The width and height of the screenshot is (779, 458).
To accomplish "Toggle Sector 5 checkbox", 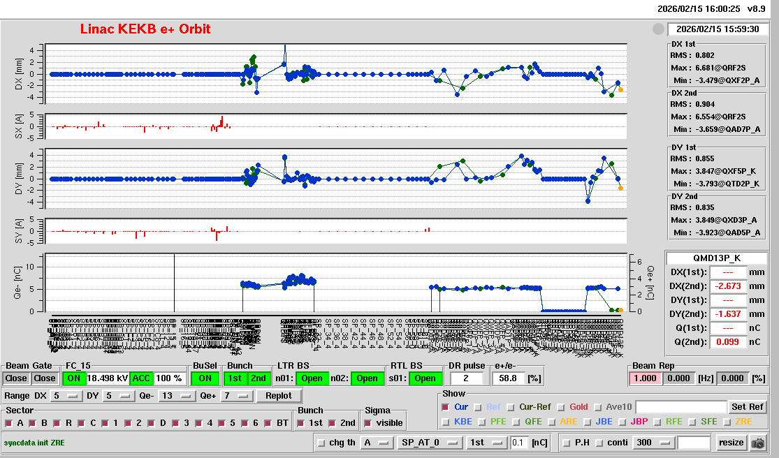I will tap(221, 423).
